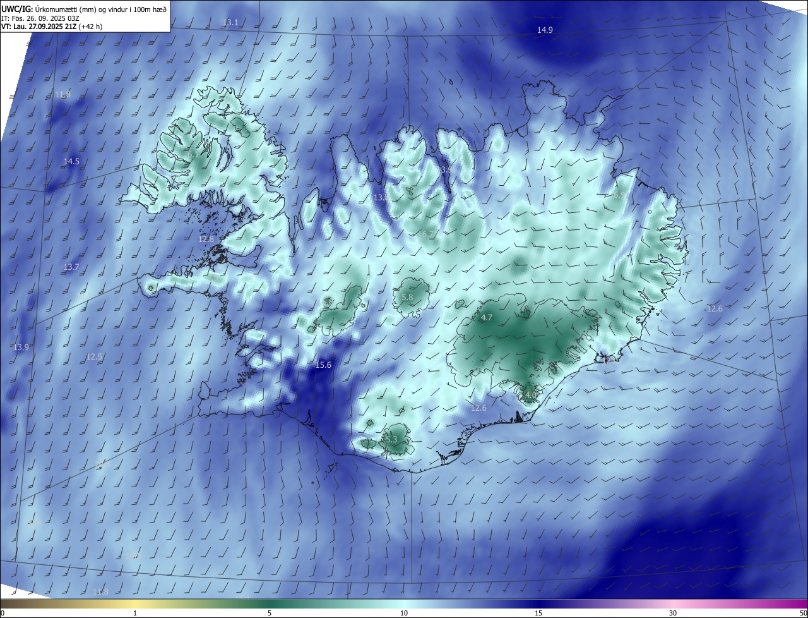Click the 5.8 value on the glacier
Screen dimensions: 808x618
coord(407,298)
